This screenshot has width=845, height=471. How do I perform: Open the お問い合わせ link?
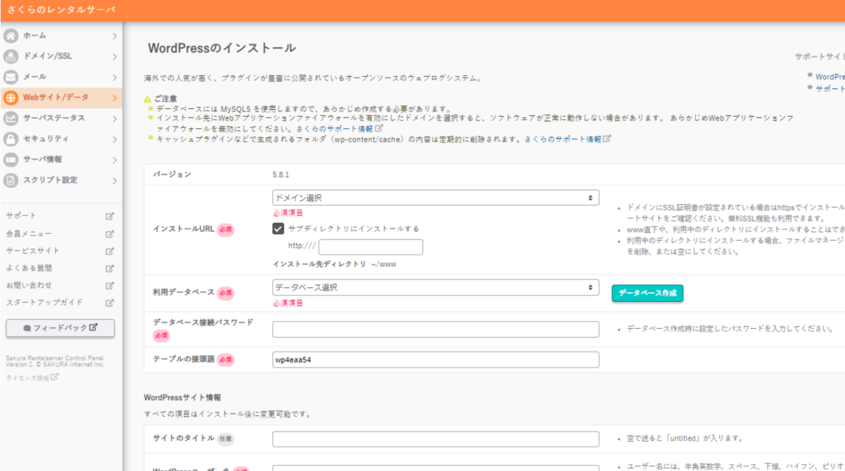point(29,286)
